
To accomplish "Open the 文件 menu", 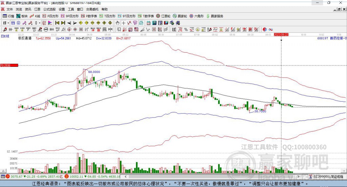I will coord(9,9).
